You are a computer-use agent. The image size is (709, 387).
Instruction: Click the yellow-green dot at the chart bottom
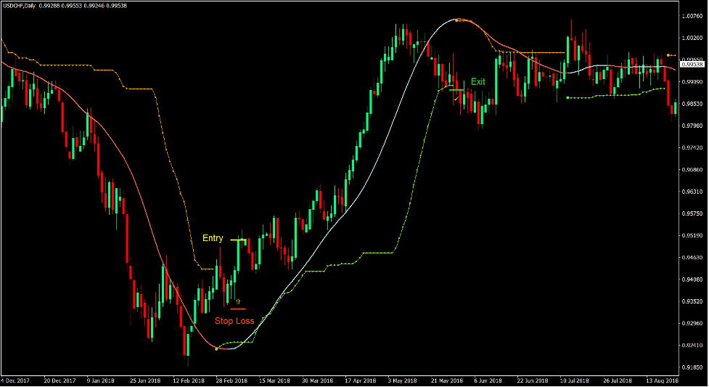[216, 349]
